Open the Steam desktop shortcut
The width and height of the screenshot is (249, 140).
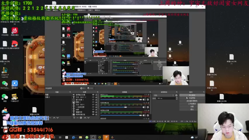coord(25,19)
